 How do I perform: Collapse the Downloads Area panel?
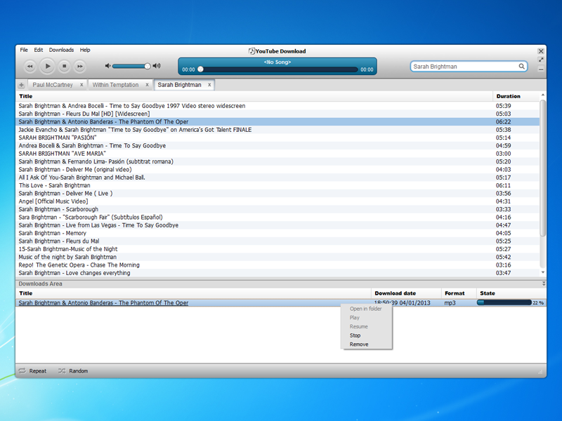544,283
